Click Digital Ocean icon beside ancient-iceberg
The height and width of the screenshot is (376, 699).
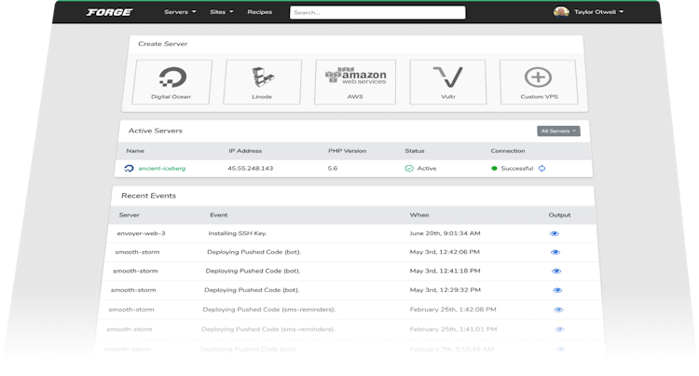tap(129, 169)
